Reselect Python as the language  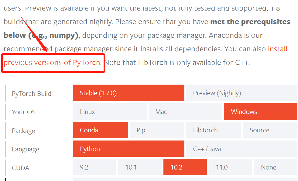coord(128,149)
